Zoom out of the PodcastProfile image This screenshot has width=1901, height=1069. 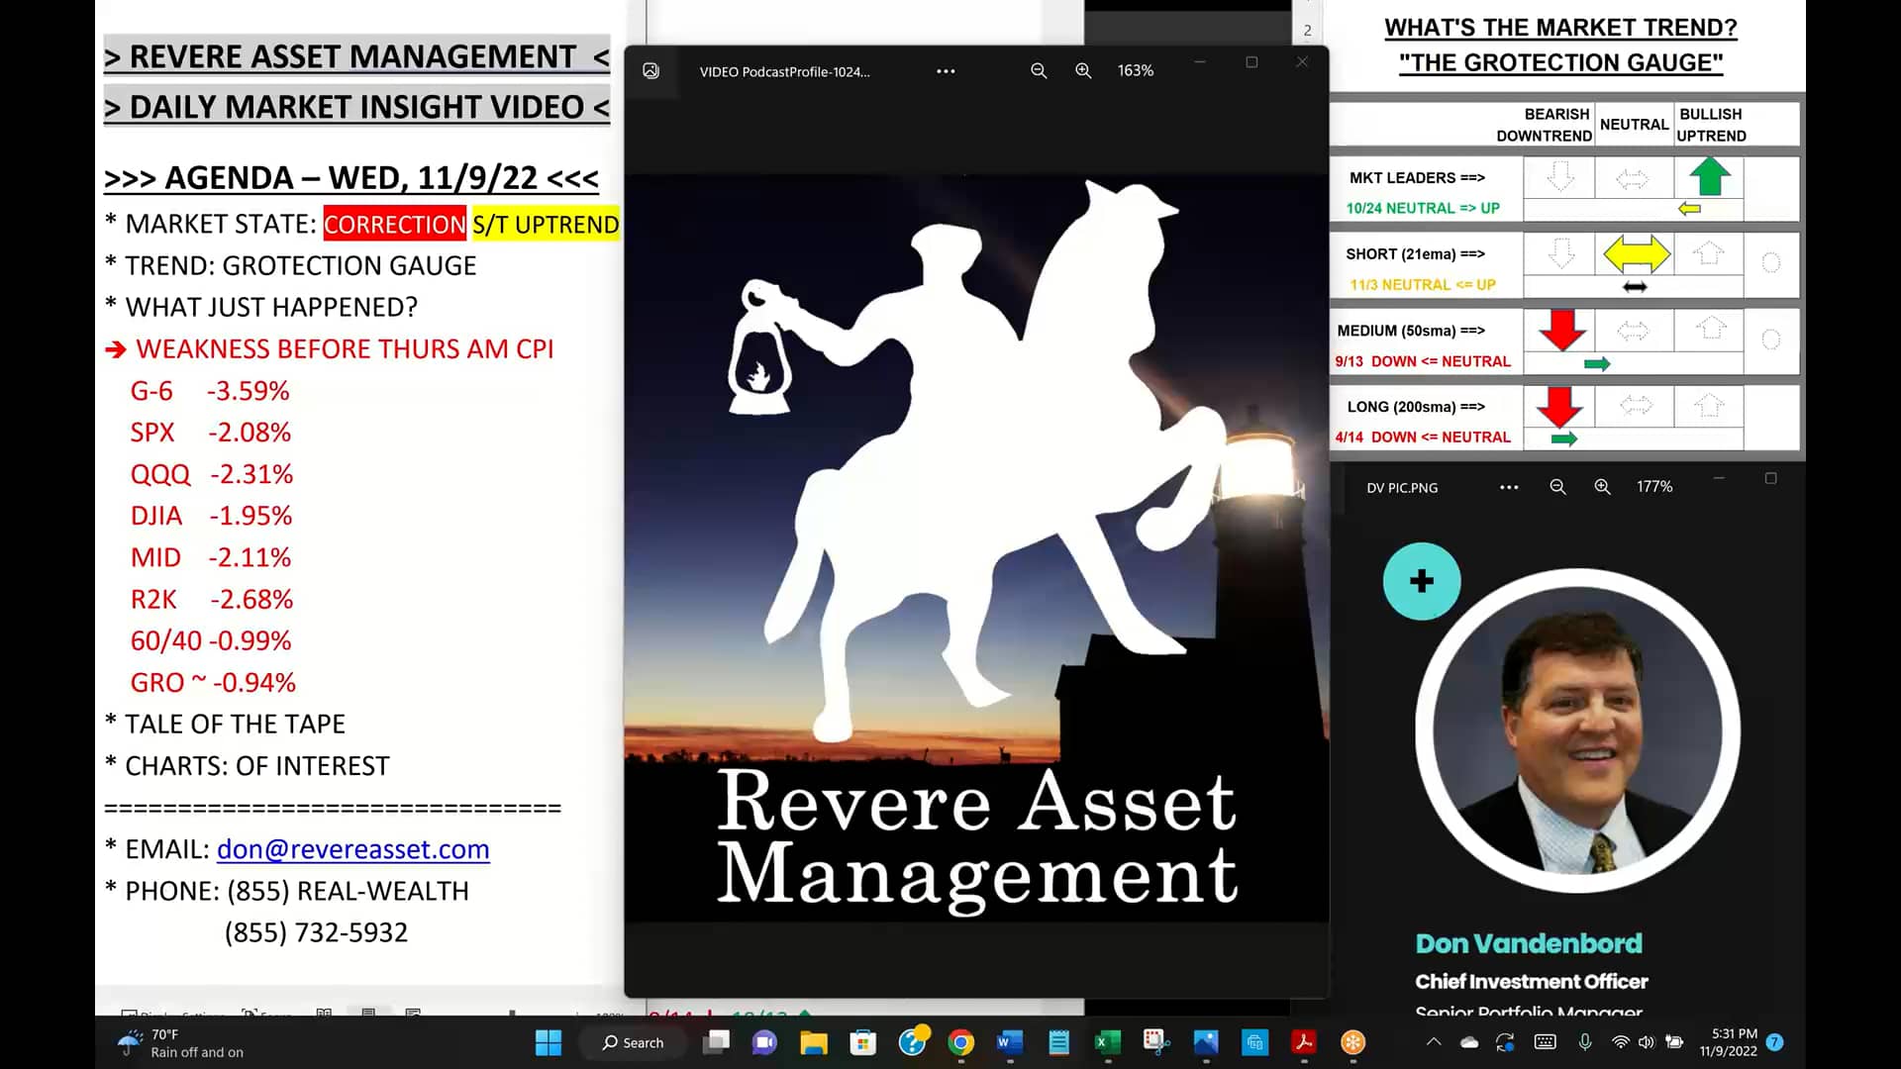pos(1038,70)
